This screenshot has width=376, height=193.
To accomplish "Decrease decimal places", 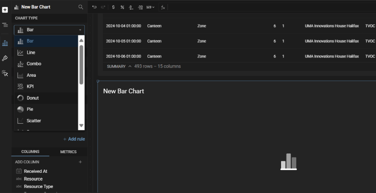I will pyautogui.click(x=131, y=7).
